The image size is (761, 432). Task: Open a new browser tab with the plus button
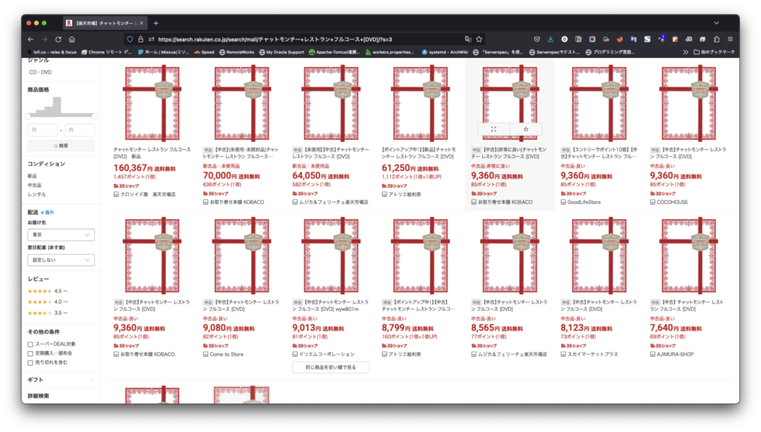click(x=155, y=23)
